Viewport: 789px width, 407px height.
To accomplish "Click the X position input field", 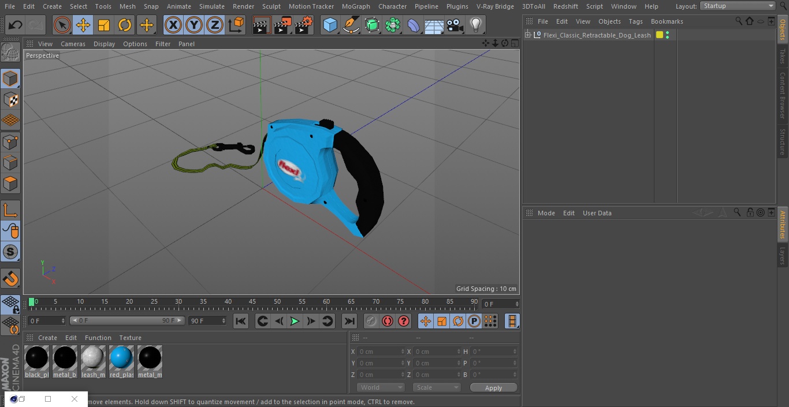I will (381, 352).
